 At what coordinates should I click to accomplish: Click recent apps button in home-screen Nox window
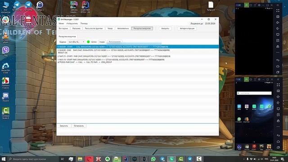point(278,147)
